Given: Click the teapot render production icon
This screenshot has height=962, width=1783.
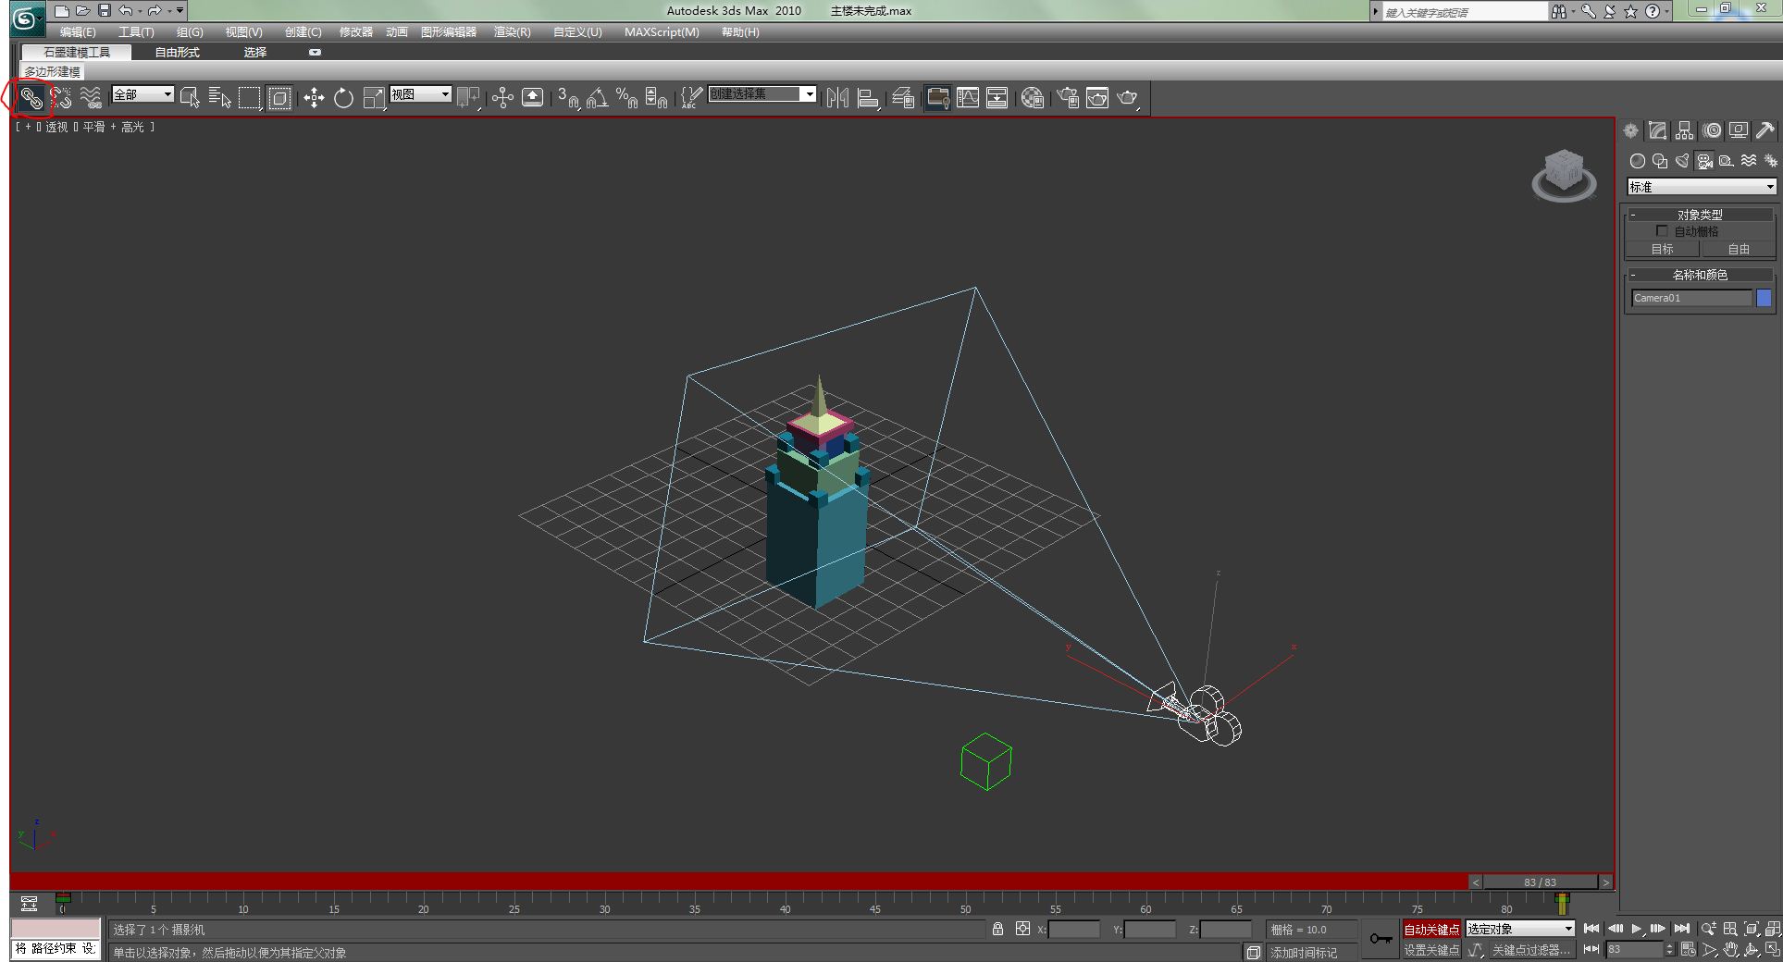Looking at the screenshot, I should coord(1127,98).
